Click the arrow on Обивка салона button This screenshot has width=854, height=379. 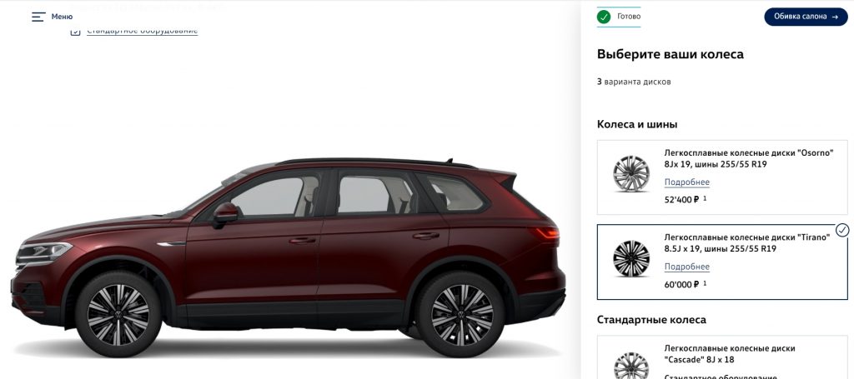tap(835, 17)
